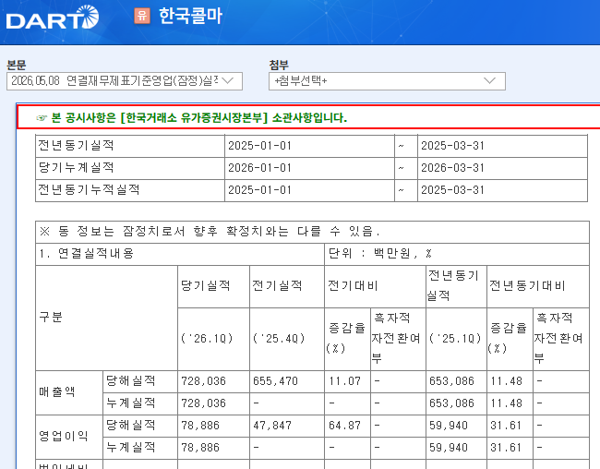Viewport: 600px width, 469px height.
Task: Click the 영업이익 row label
Action: (x=64, y=437)
